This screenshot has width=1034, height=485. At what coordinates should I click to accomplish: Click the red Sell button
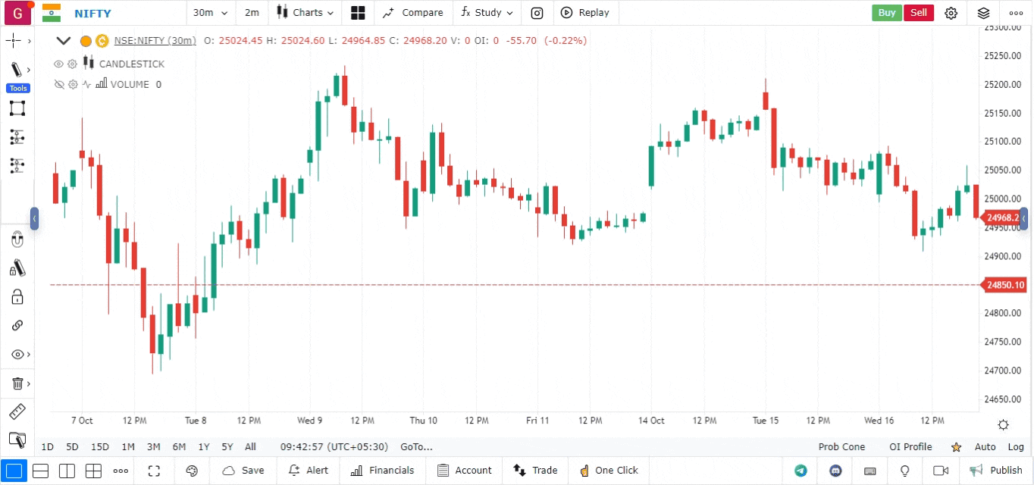click(x=918, y=13)
